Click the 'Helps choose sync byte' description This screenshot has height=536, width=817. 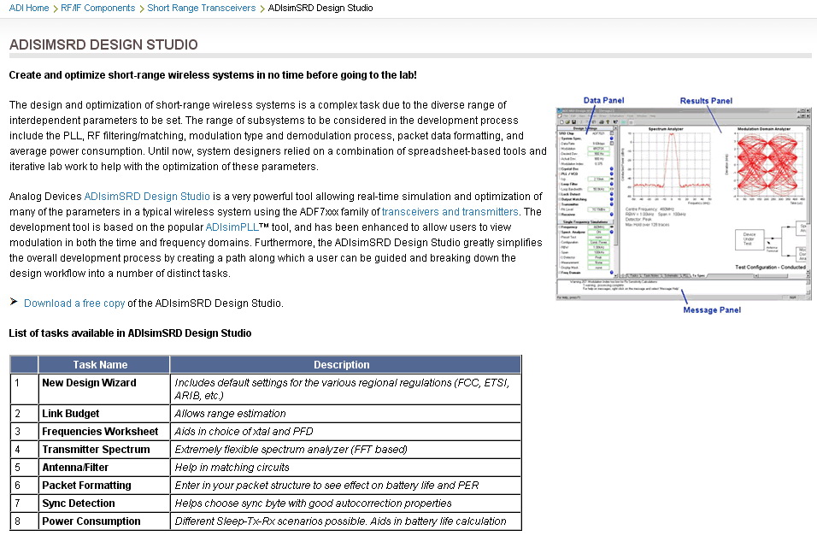tap(345, 504)
